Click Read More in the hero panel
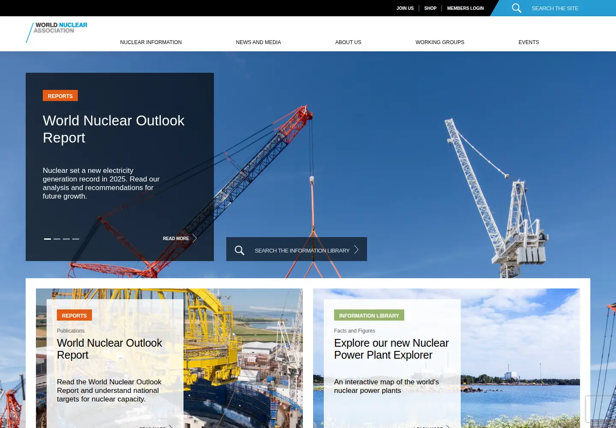Screen dimensions: 616x428 click(x=176, y=238)
